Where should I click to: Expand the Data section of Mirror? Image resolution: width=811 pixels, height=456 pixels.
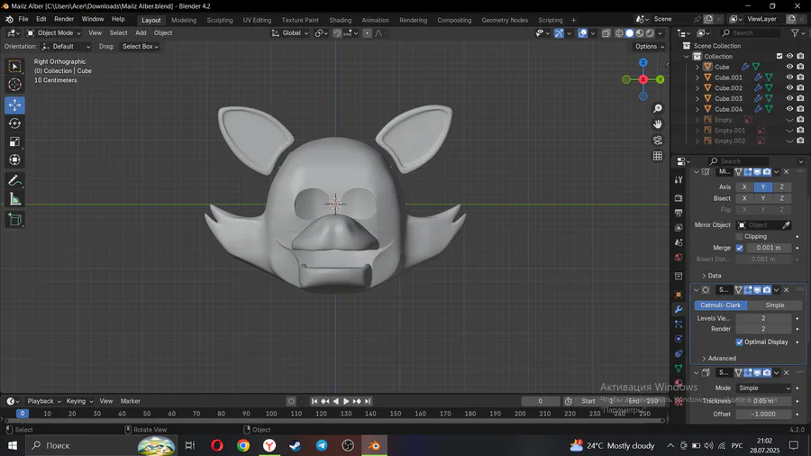pos(712,276)
